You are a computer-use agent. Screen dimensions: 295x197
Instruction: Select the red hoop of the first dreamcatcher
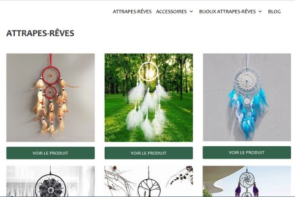tap(51, 75)
